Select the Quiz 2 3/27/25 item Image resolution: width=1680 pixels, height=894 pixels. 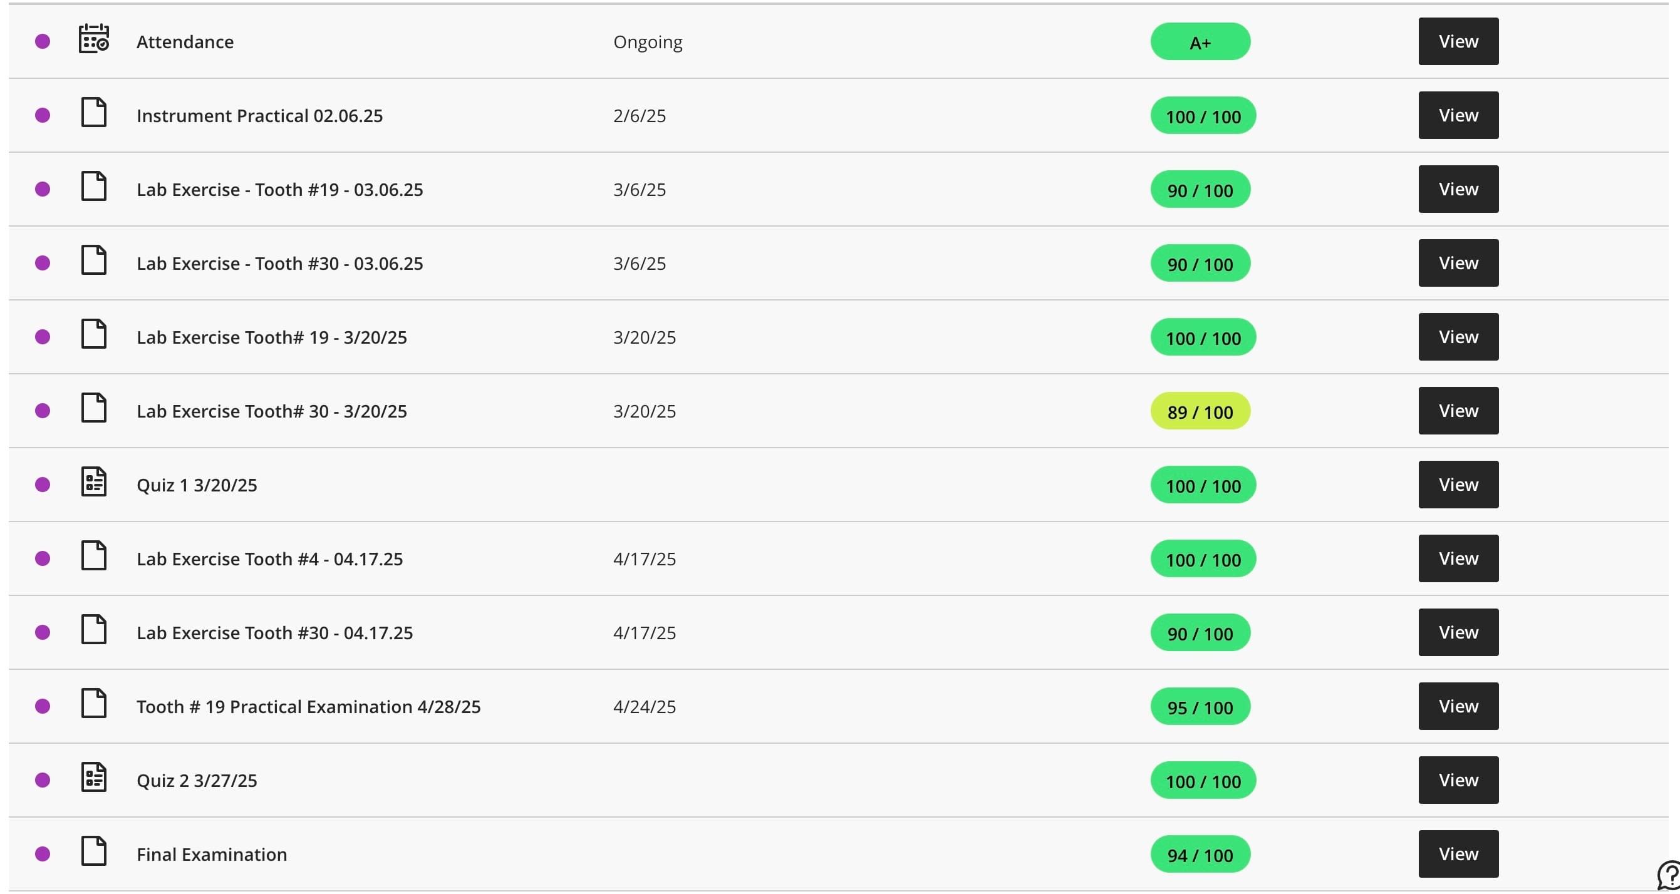tap(197, 781)
